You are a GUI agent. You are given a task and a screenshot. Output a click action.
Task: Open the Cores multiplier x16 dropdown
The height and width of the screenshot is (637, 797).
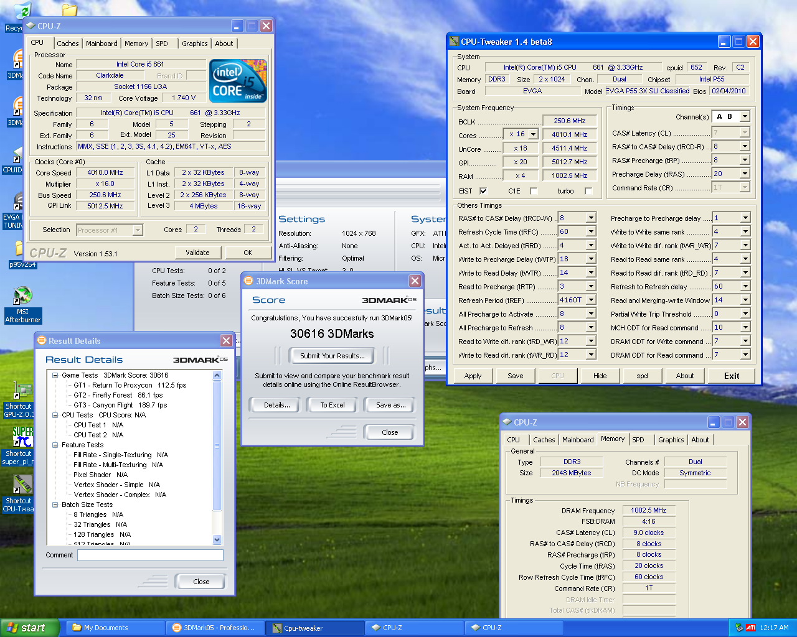tap(533, 134)
